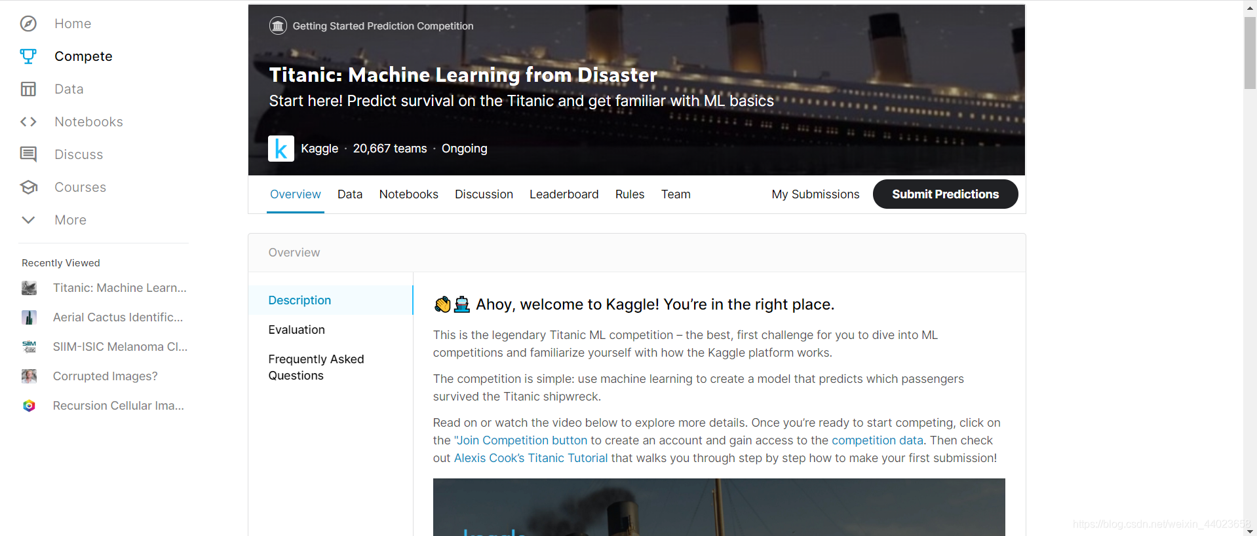The height and width of the screenshot is (536, 1257).
Task: Click the Corrupted Images thumbnail icon
Action: (x=29, y=376)
